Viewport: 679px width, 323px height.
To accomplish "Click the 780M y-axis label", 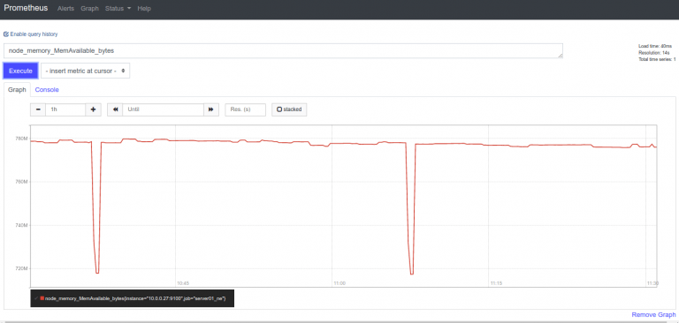I will (21, 139).
